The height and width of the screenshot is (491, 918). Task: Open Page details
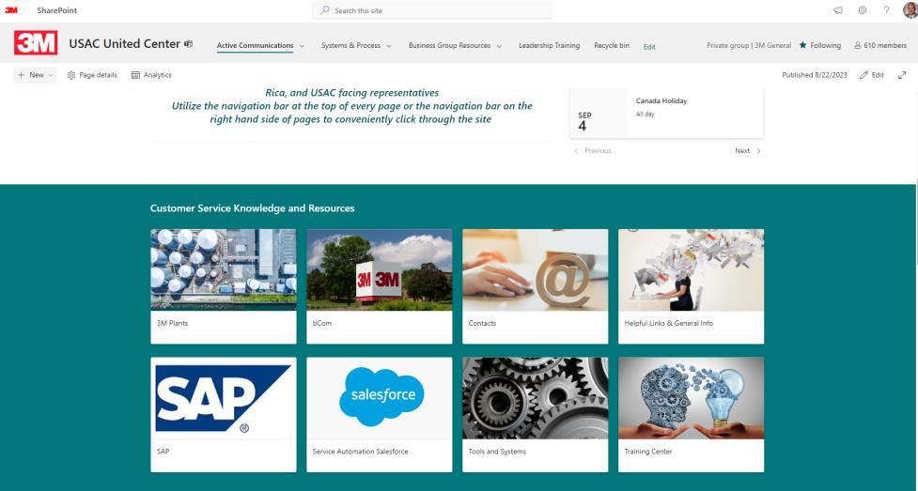point(92,75)
